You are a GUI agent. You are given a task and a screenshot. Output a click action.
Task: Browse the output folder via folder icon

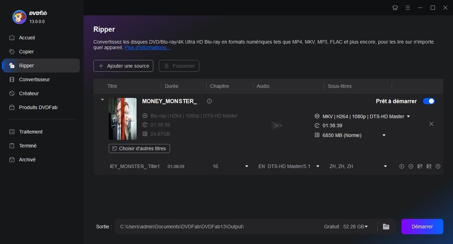[386, 227]
